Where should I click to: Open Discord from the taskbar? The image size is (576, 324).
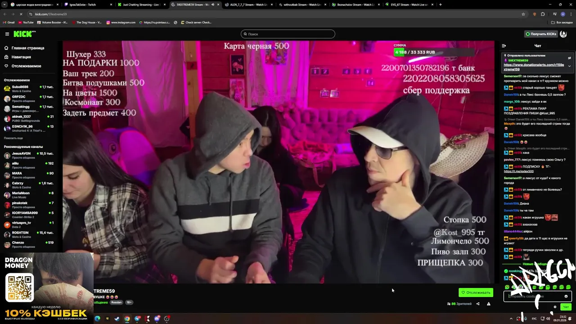pyautogui.click(x=157, y=319)
